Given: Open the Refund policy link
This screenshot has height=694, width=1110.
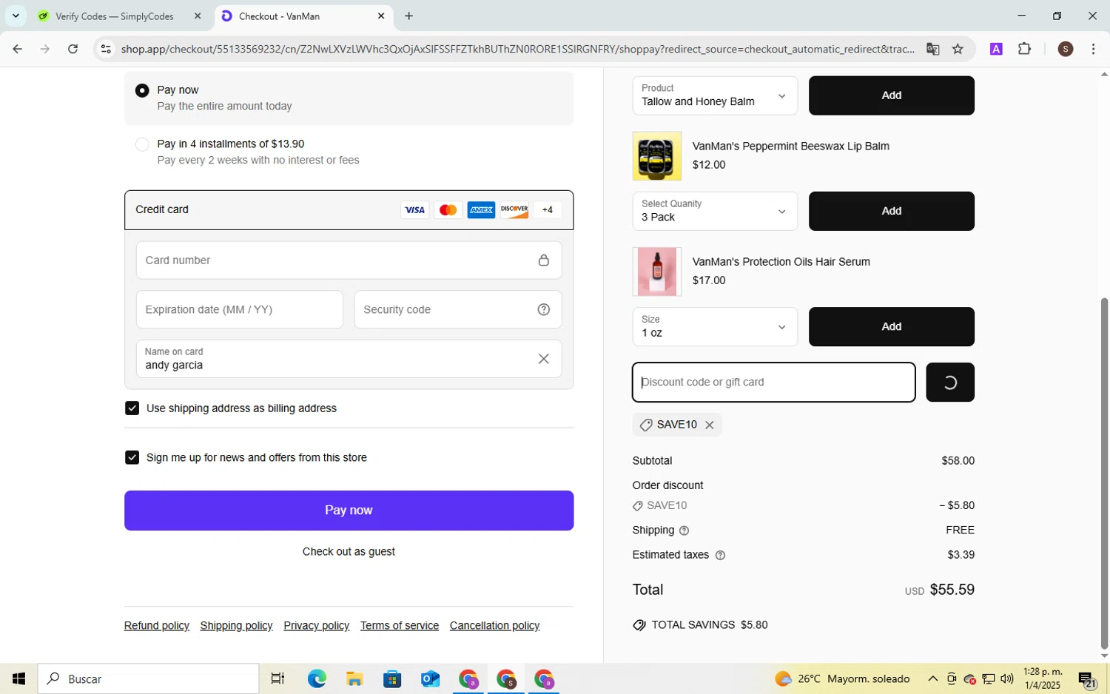Looking at the screenshot, I should tap(157, 626).
